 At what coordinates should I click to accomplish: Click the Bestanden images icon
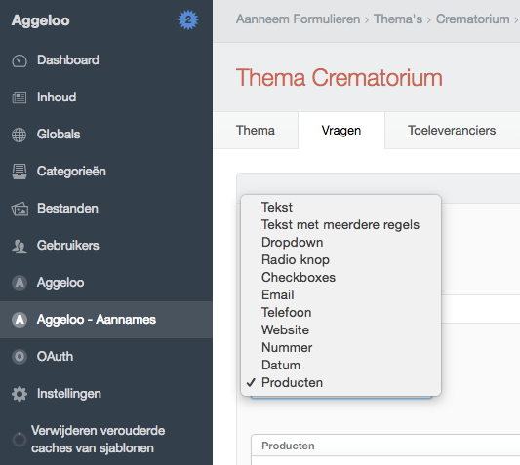[20, 209]
